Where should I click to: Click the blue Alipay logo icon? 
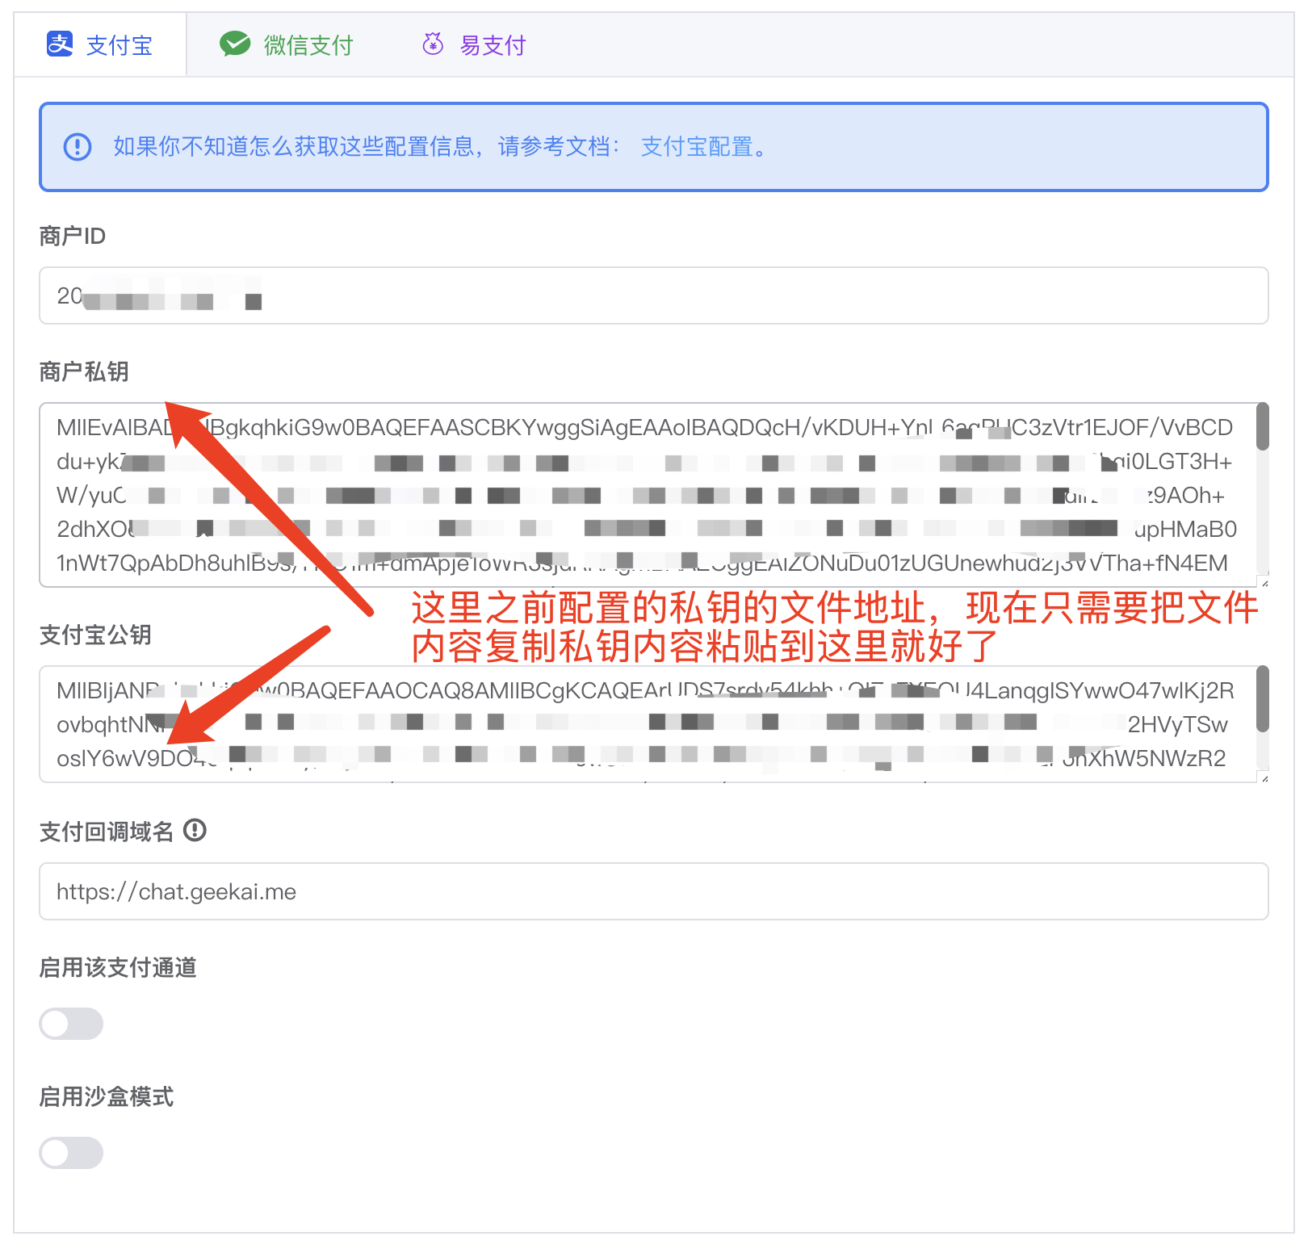tap(60, 44)
